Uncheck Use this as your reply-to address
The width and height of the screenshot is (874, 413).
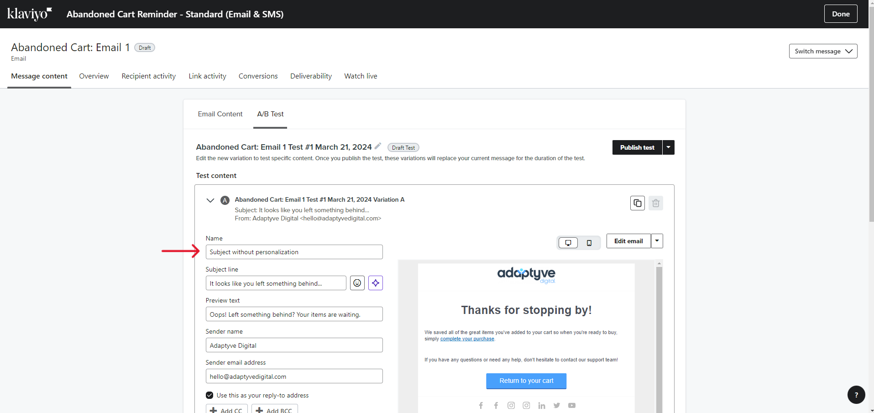[209, 395]
